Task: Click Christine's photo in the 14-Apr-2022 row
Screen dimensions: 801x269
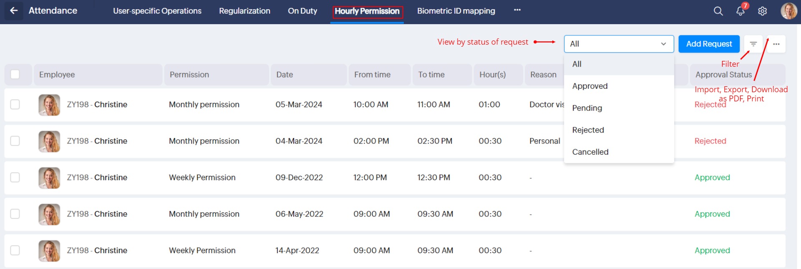Action: [49, 251]
